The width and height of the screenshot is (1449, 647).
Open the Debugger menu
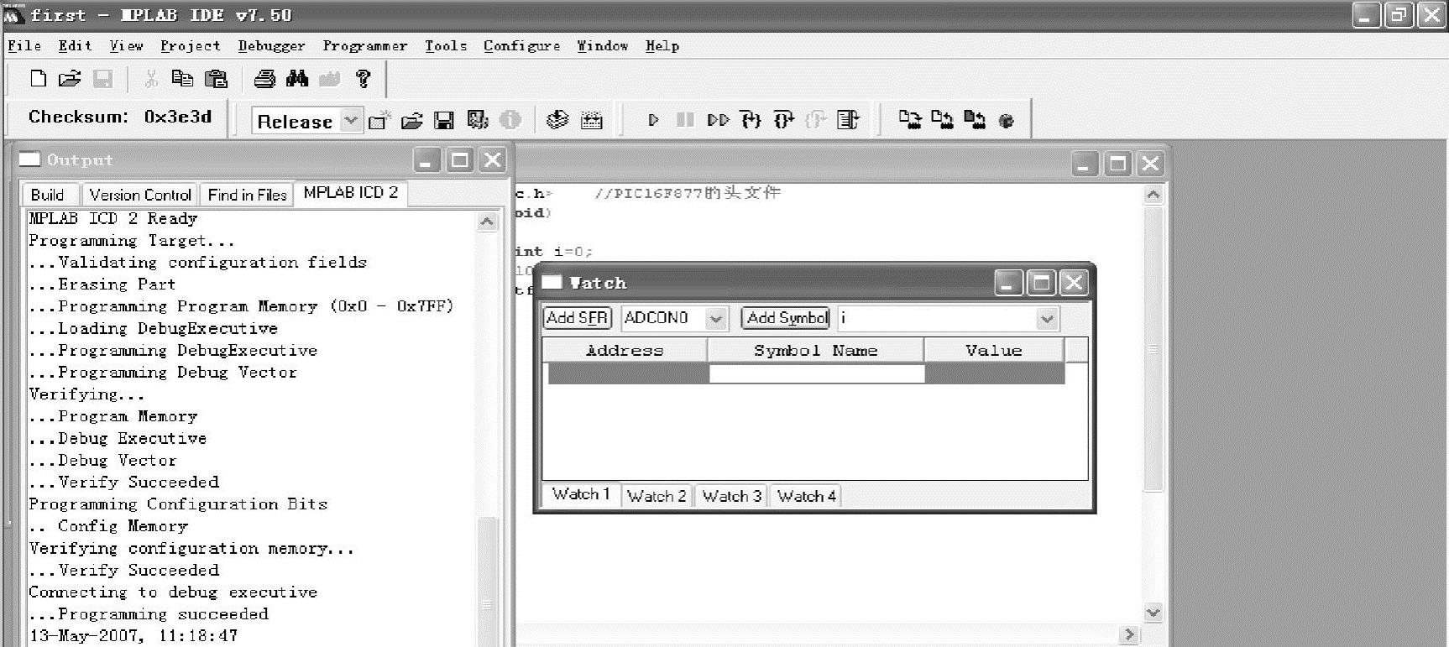(271, 46)
